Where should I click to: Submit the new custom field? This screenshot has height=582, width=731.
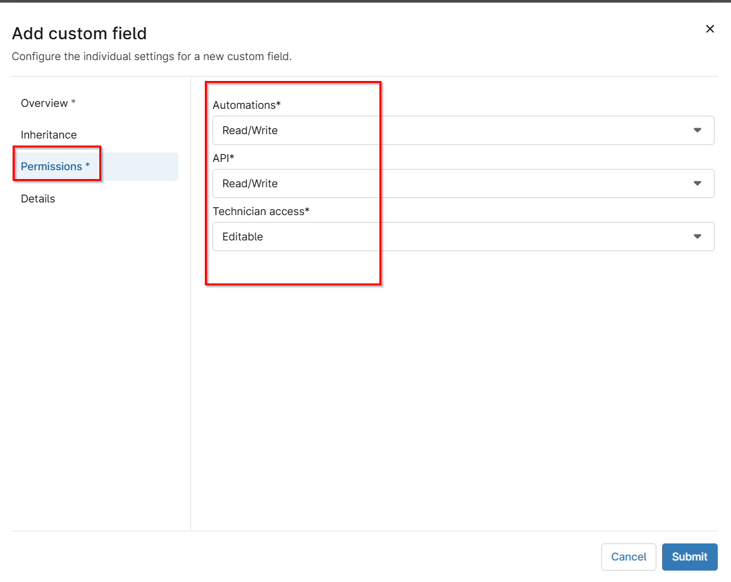(689, 557)
